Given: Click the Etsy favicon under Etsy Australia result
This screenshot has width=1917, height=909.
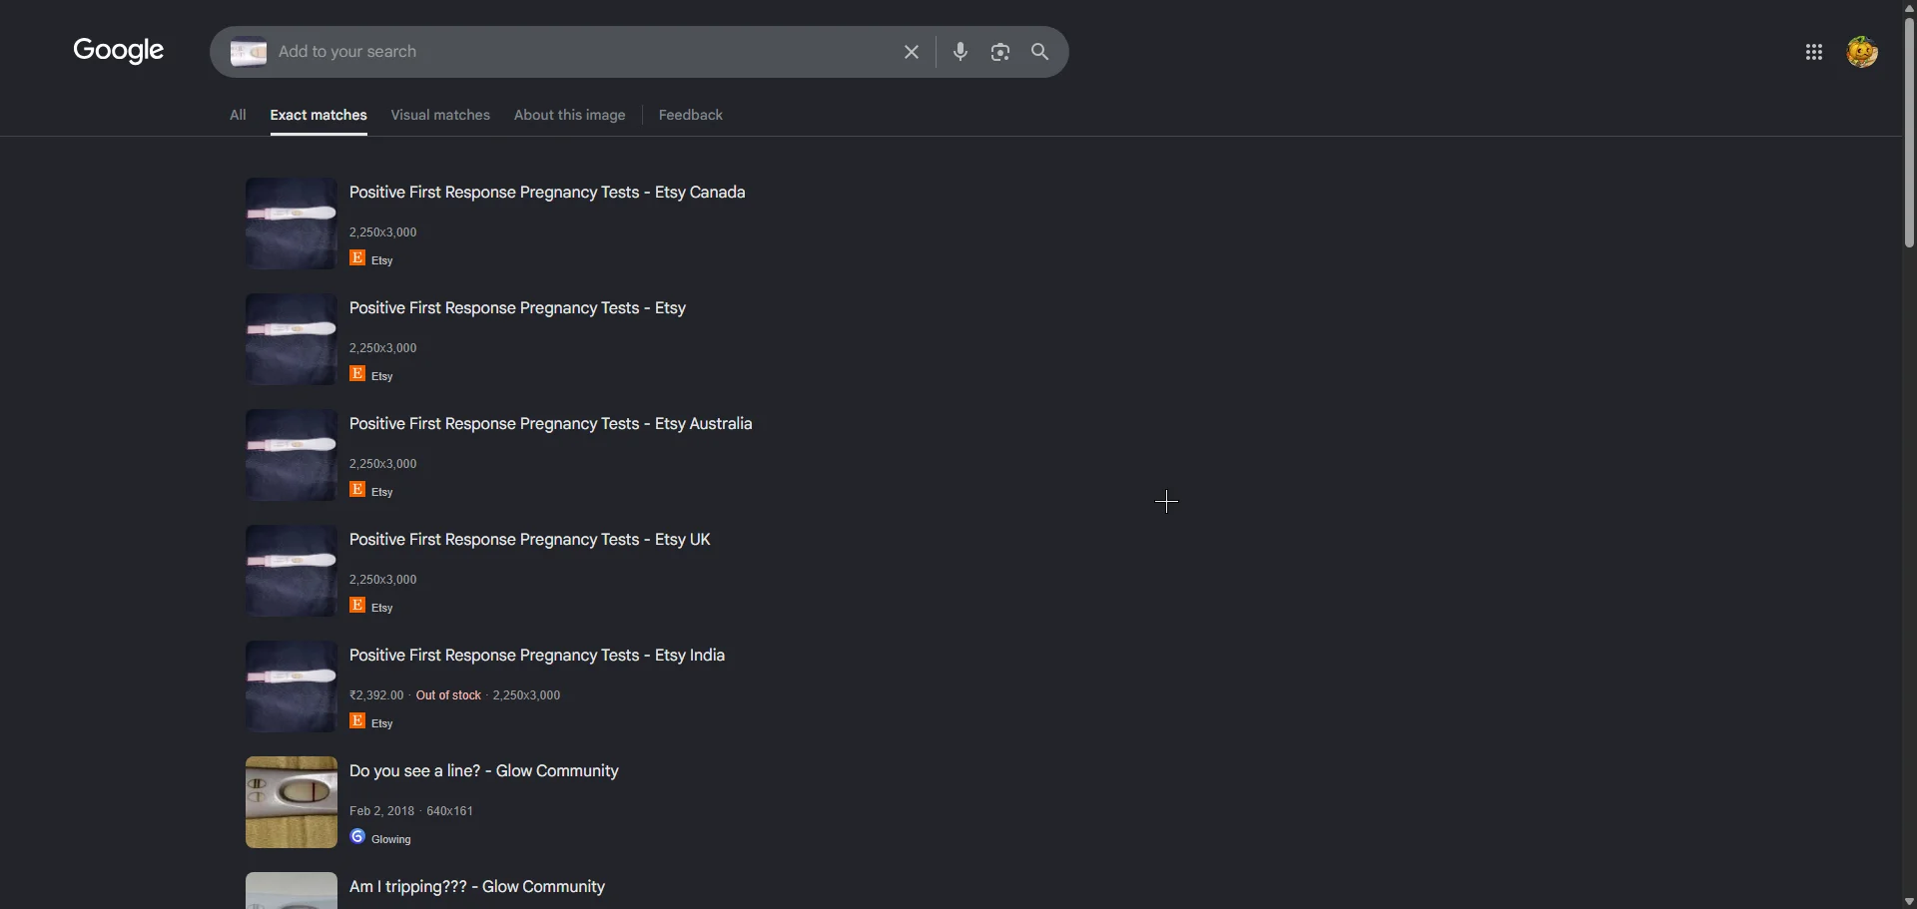Looking at the screenshot, I should click(357, 490).
